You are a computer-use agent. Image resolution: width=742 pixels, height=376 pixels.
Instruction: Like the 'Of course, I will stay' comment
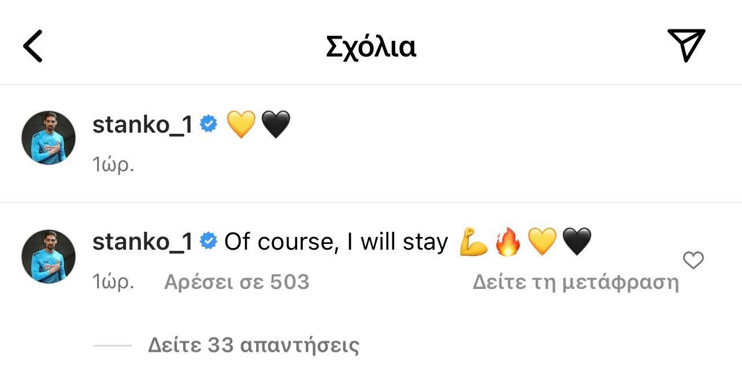(x=693, y=261)
